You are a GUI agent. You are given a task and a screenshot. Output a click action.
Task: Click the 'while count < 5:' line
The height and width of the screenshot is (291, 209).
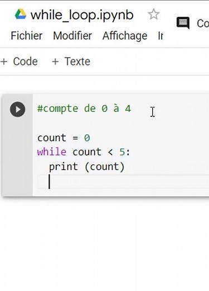(x=84, y=152)
